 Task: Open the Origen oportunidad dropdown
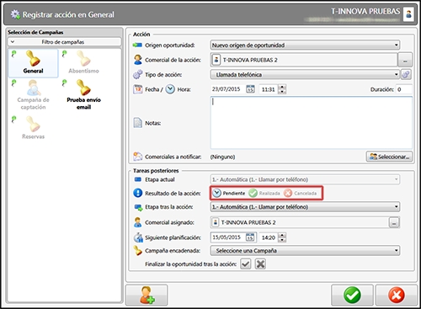click(x=305, y=45)
